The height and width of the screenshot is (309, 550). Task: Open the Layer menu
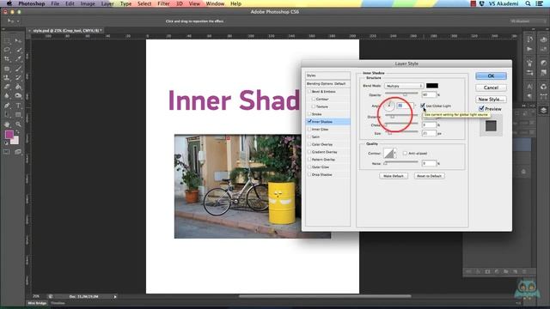click(x=107, y=3)
